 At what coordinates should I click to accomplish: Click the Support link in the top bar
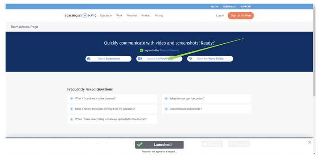[x=246, y=6]
